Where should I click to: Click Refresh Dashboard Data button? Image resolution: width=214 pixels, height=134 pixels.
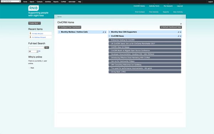pos(171,27)
